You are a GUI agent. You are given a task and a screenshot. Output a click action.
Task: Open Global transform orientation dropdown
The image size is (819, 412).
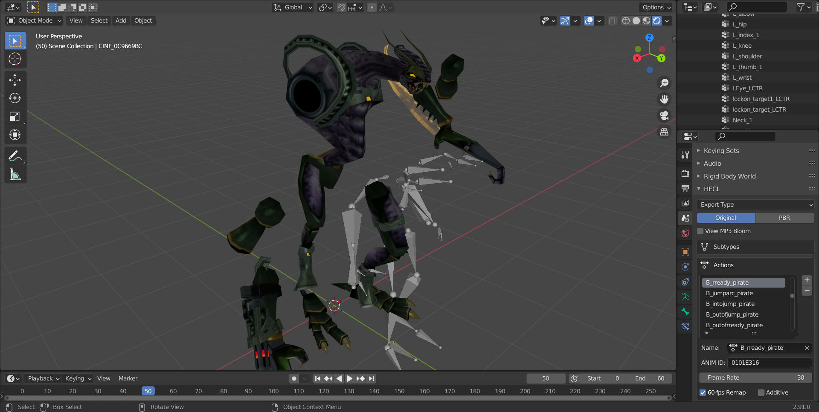(293, 7)
